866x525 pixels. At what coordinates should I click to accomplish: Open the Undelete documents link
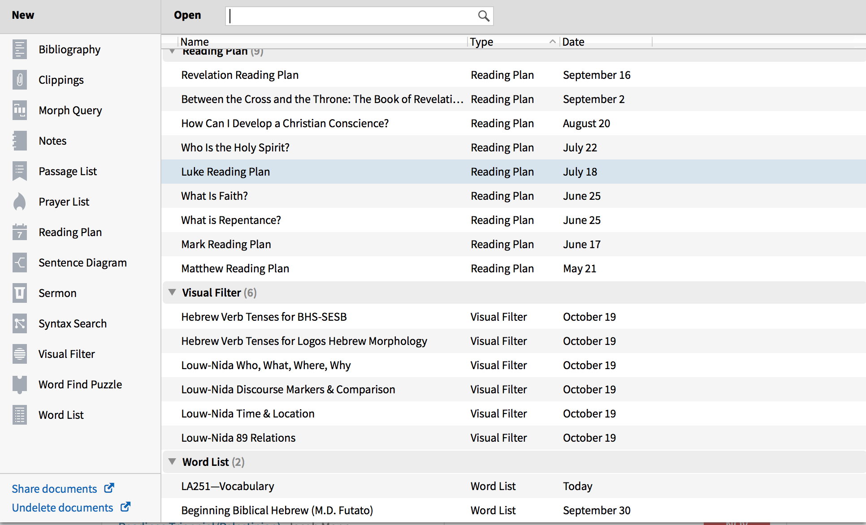pos(62,508)
